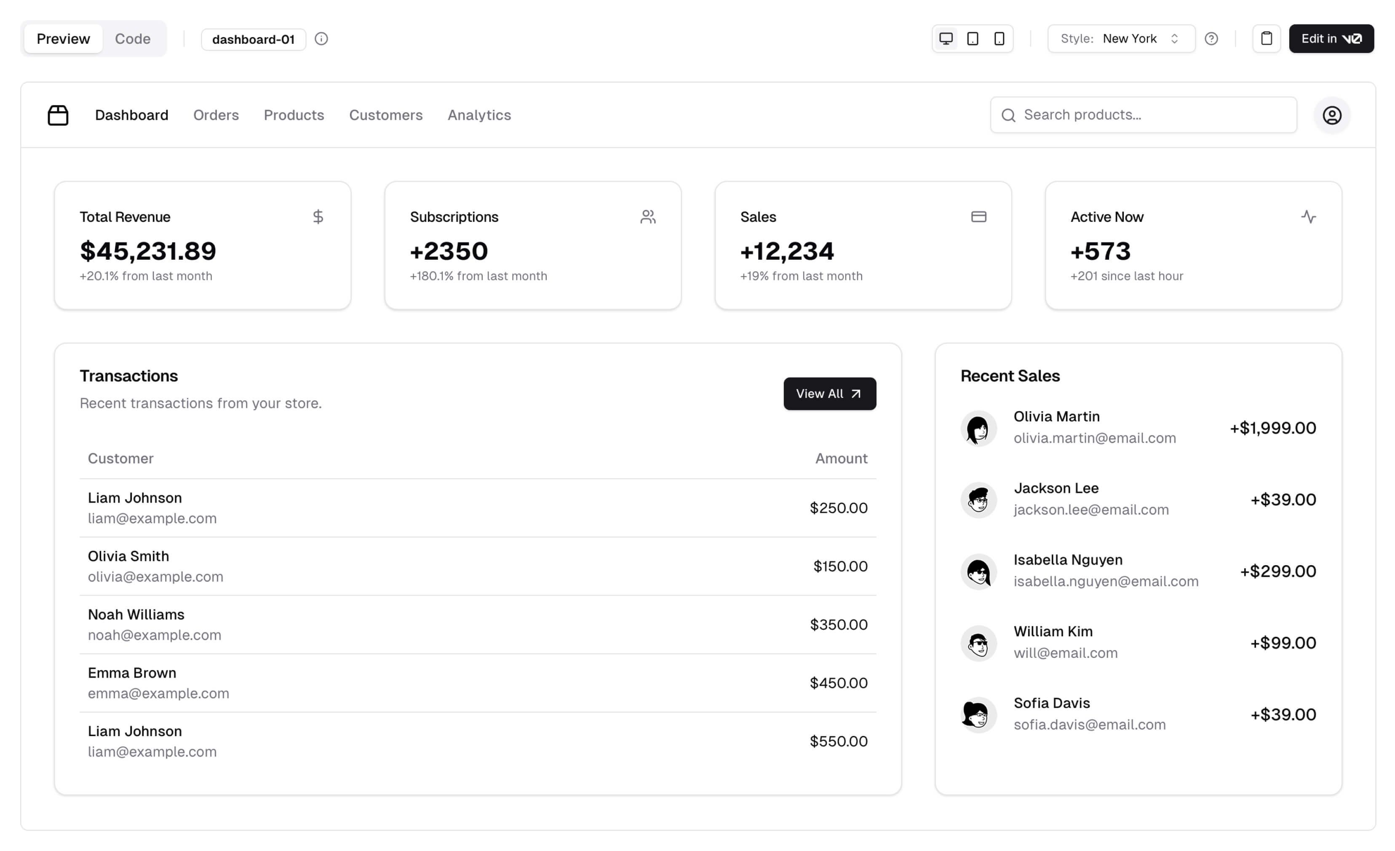Screen dimensions: 1395x851
Task: Click the Search products input field
Action: pos(1143,115)
